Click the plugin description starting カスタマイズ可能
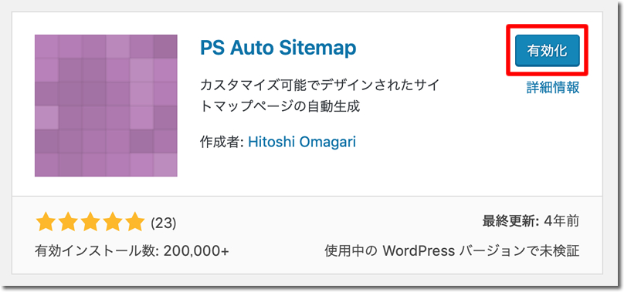624x292 pixels. tap(320, 96)
